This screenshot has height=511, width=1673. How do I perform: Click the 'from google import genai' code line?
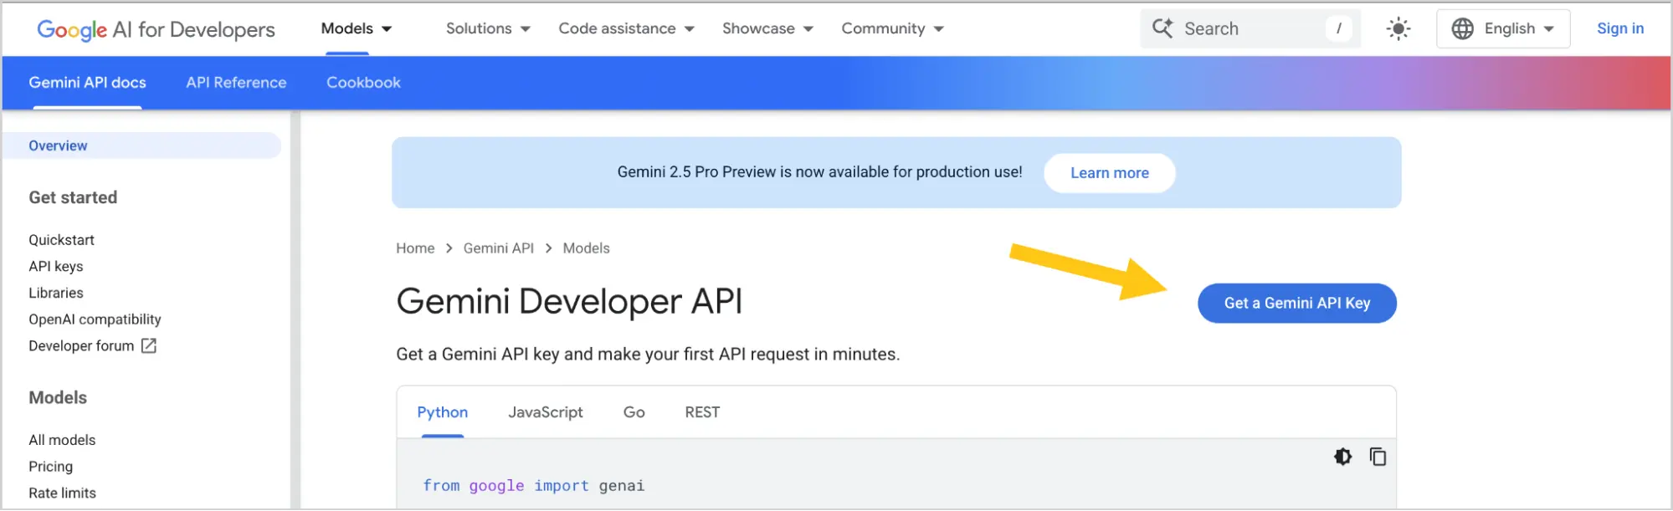pyautogui.click(x=534, y=486)
